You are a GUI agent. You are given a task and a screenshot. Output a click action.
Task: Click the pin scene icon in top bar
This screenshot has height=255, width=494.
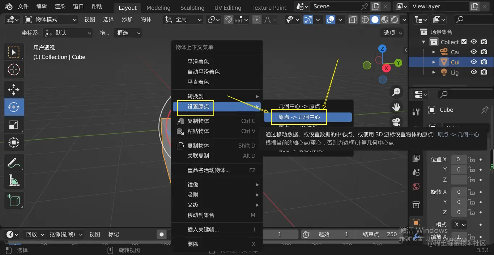pyautogui.click(x=365, y=7)
